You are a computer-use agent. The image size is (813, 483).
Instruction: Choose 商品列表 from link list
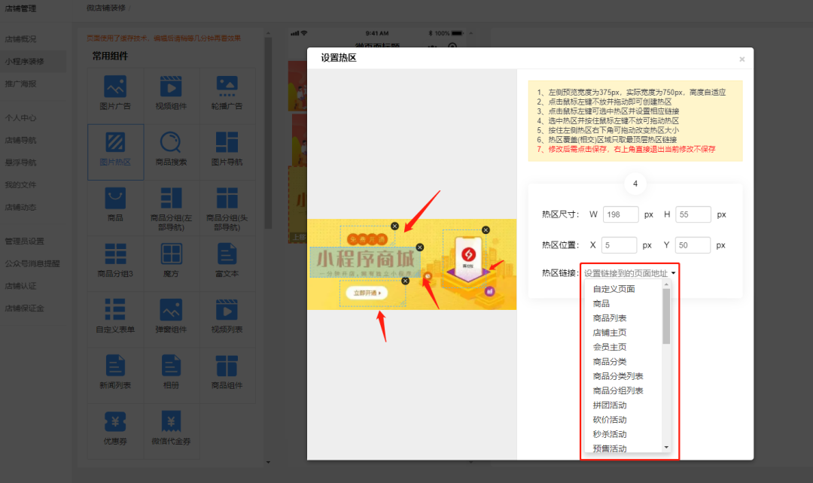[610, 317]
